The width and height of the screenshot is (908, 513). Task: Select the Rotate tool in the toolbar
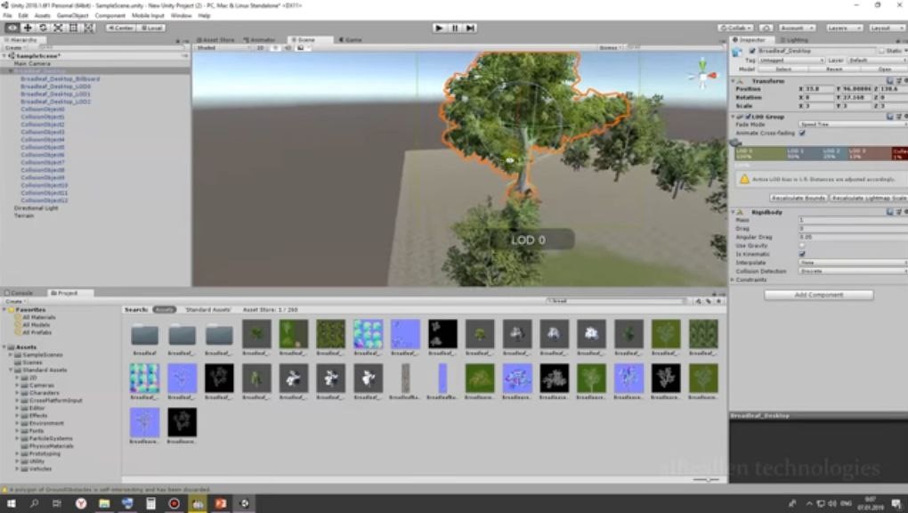pos(43,28)
